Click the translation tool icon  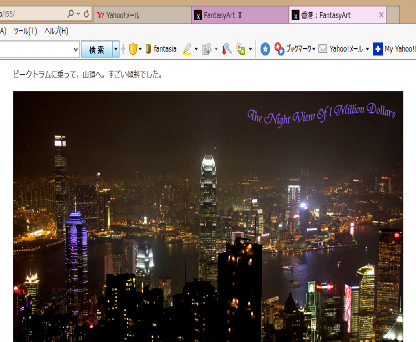(x=241, y=49)
